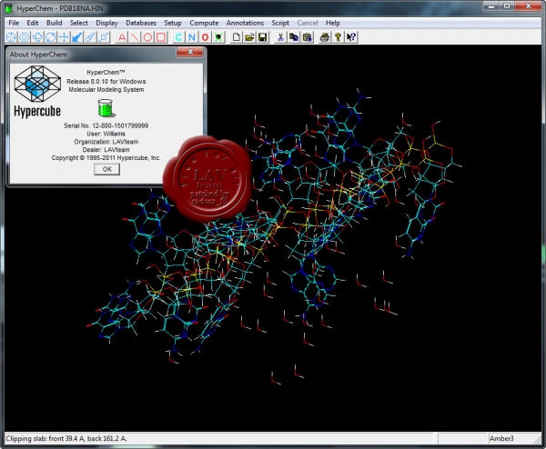Screen dimensions: 546x449
Task: Click the Hypercube logo image
Action: point(37,92)
